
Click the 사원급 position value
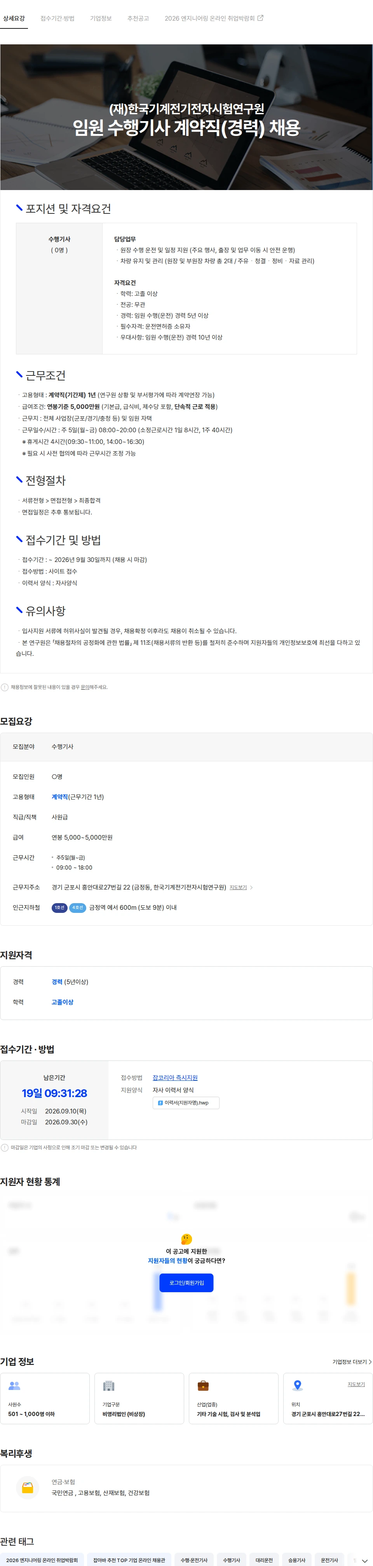(59, 817)
